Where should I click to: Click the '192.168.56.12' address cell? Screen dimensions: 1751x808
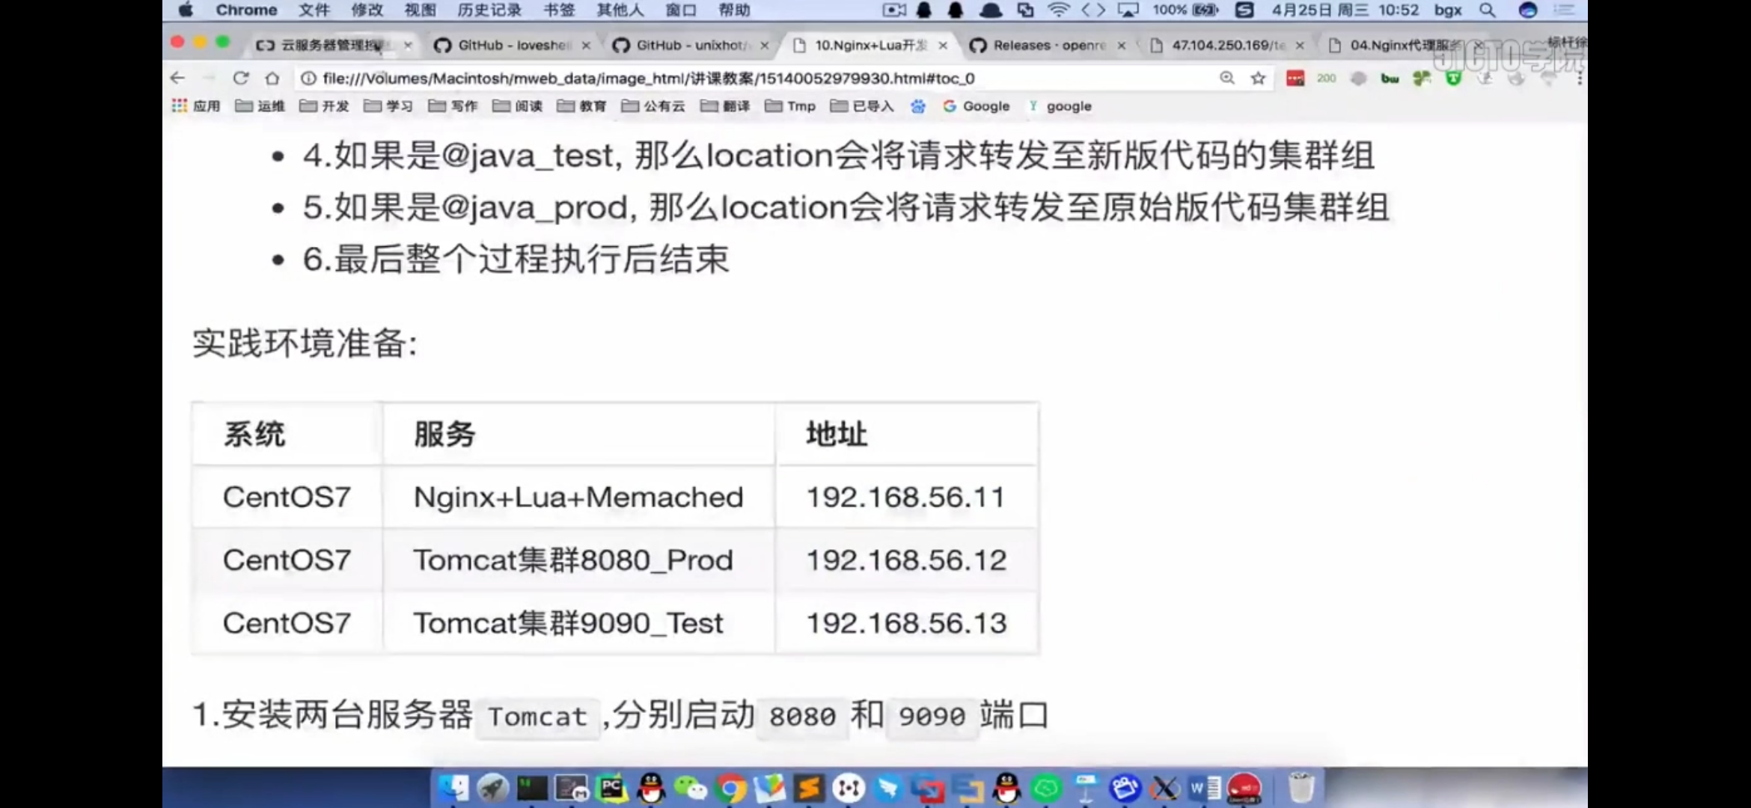coord(906,560)
